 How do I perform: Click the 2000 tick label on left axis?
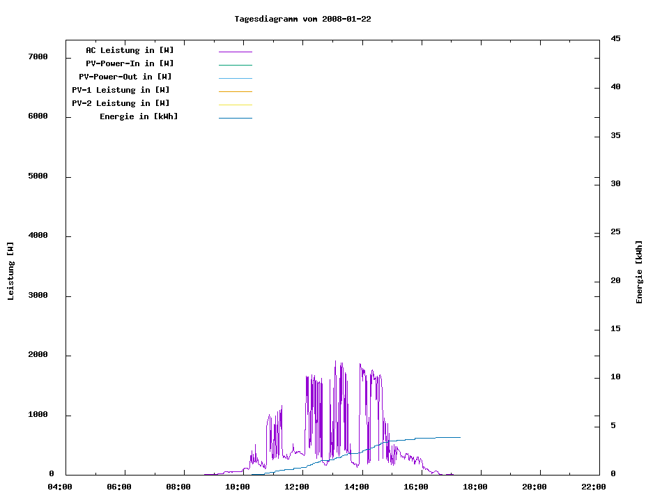point(38,355)
